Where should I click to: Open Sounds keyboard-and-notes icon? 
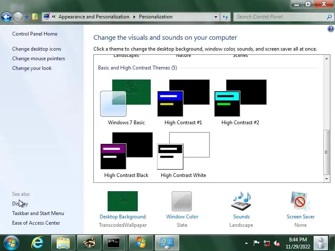click(x=241, y=201)
